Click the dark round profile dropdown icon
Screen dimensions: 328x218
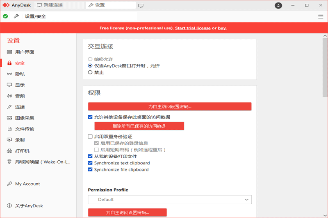click(x=278, y=5)
